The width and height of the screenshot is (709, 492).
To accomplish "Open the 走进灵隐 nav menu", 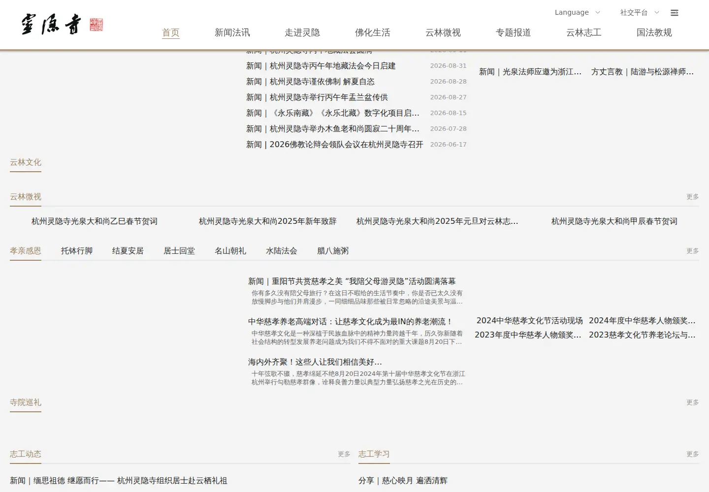I will [x=302, y=32].
